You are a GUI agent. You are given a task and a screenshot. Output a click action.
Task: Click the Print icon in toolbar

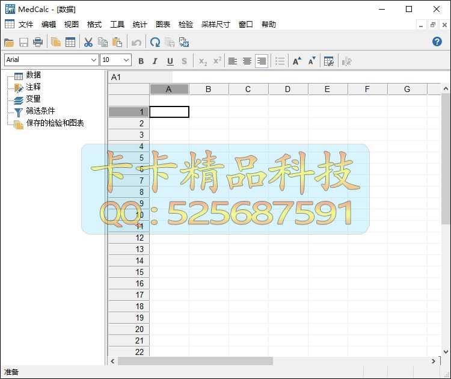[38, 43]
